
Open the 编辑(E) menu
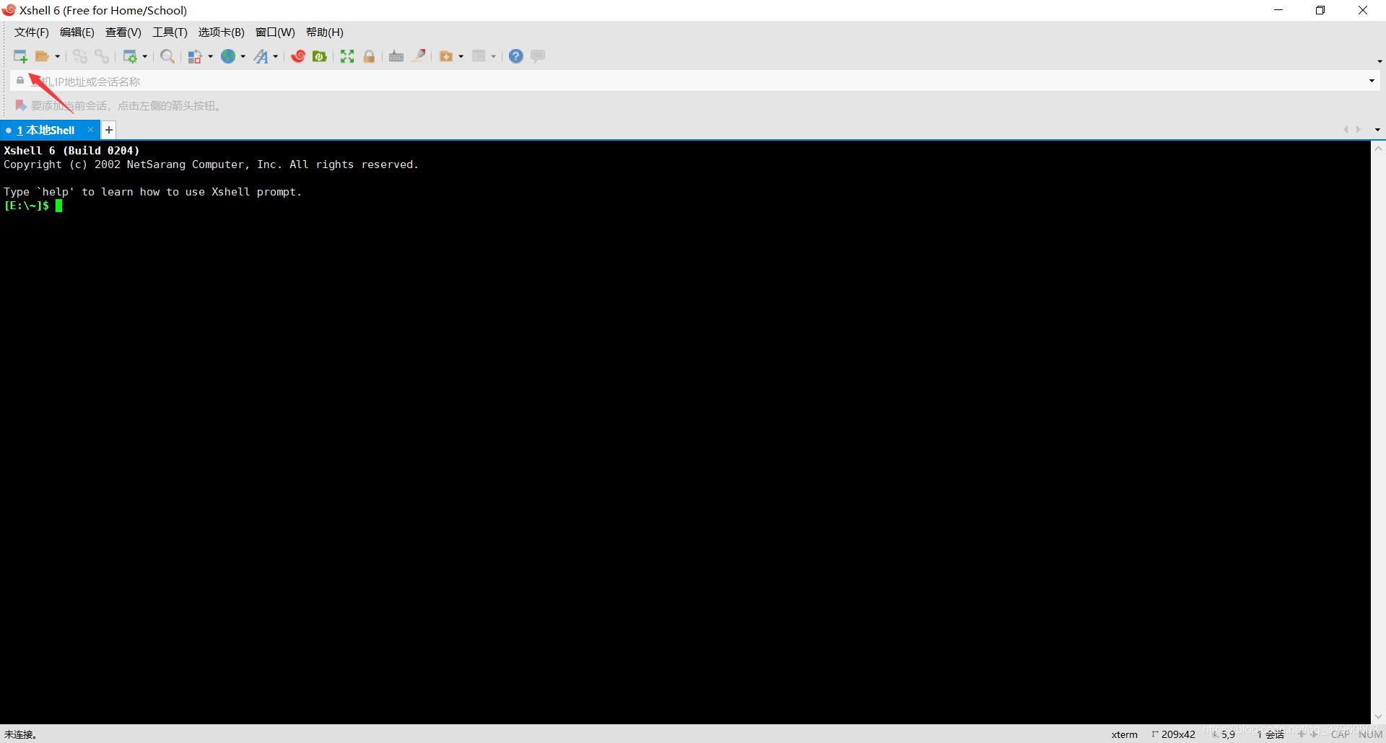(x=77, y=32)
